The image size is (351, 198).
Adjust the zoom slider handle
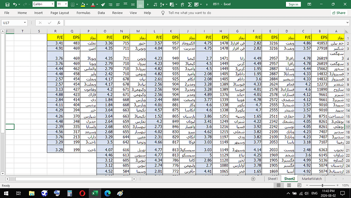(x=323, y=185)
